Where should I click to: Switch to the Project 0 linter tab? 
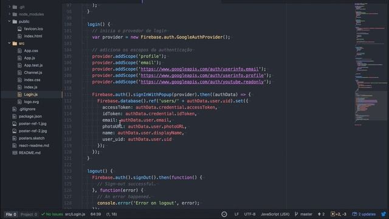[x=29, y=214]
